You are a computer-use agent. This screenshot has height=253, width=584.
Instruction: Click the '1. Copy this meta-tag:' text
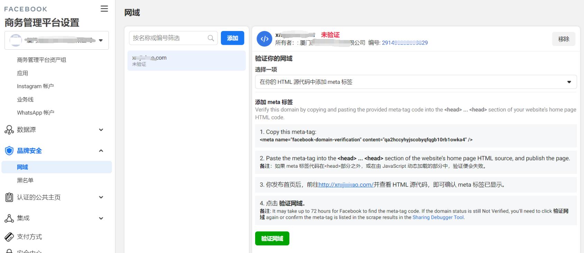(288, 132)
